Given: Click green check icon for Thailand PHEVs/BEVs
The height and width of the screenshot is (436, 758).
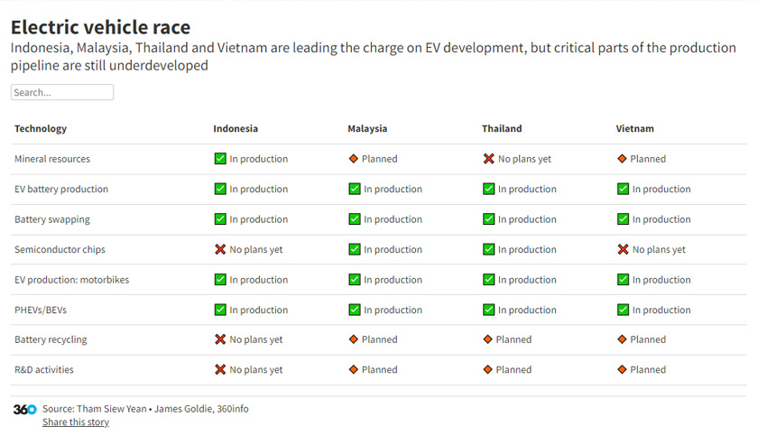Looking at the screenshot, I should pyautogui.click(x=489, y=310).
